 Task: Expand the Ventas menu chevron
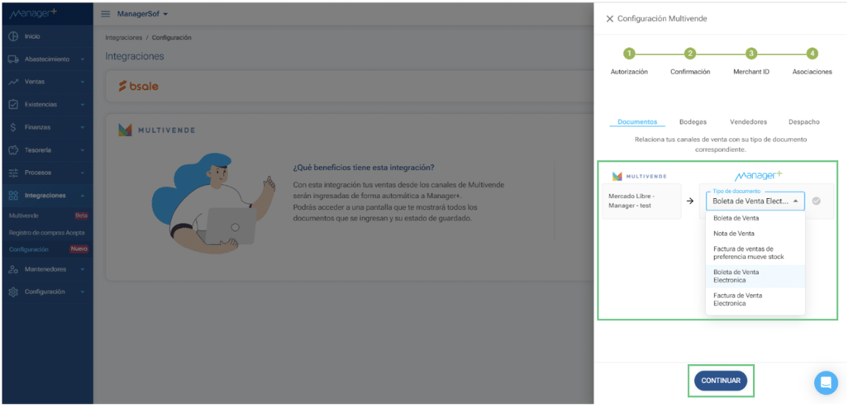82,82
